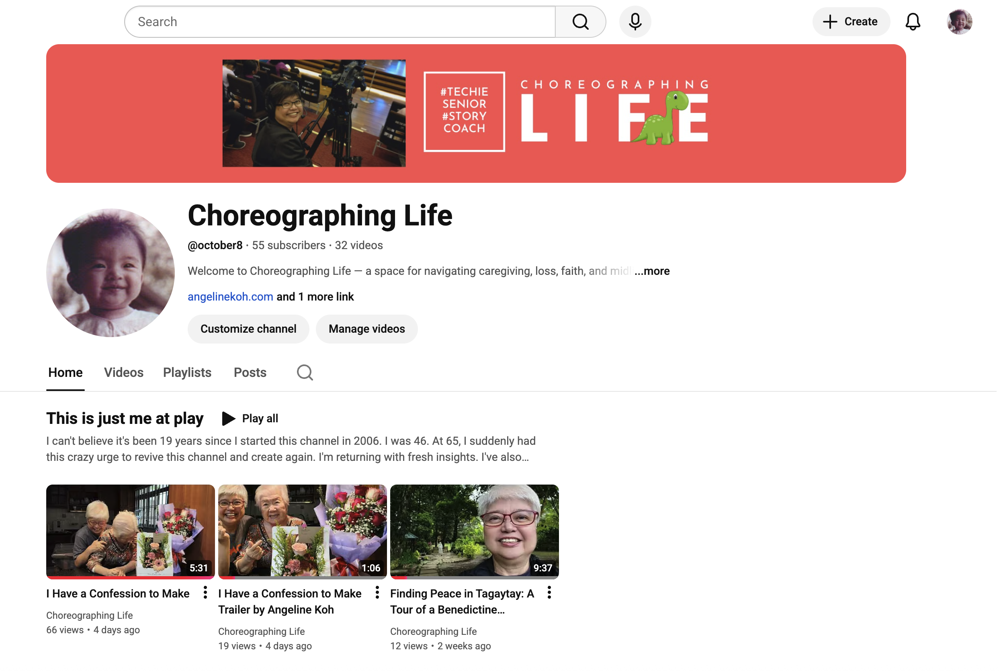The image size is (999, 671).
Task: Click Customize channel button
Action: click(249, 329)
